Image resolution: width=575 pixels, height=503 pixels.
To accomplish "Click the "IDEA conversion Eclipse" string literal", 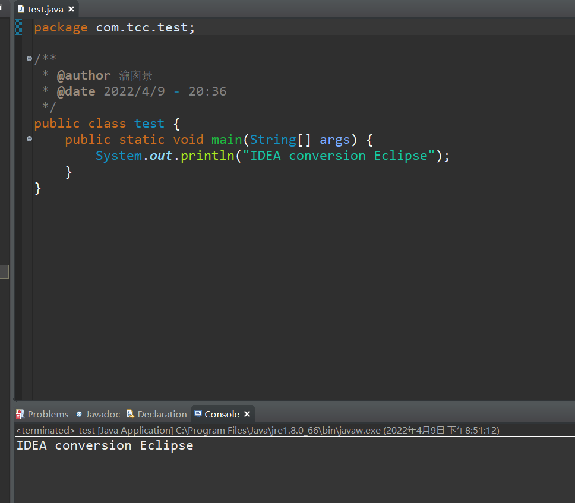I will (339, 156).
